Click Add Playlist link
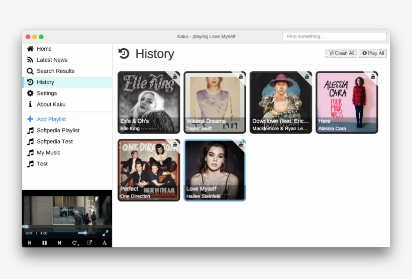The image size is (412, 279). click(67, 119)
